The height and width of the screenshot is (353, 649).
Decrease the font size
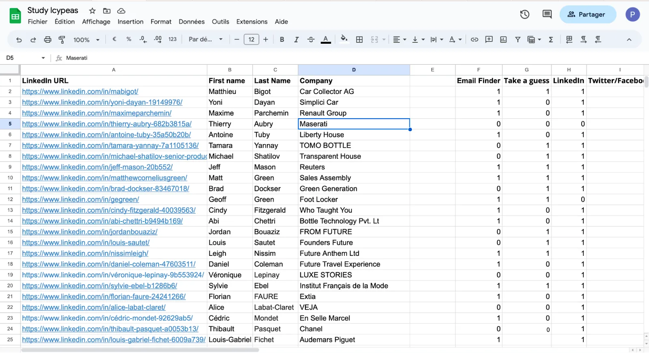(237, 39)
